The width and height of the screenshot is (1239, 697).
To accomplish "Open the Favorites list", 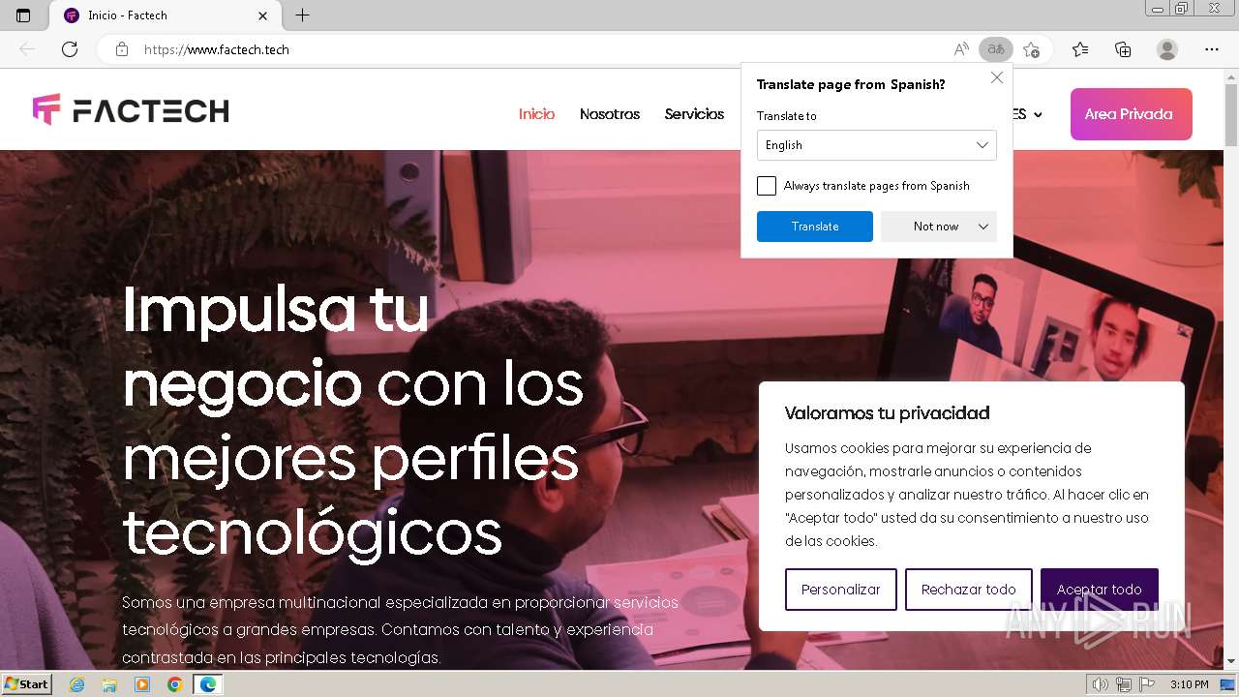I will pos(1080,49).
